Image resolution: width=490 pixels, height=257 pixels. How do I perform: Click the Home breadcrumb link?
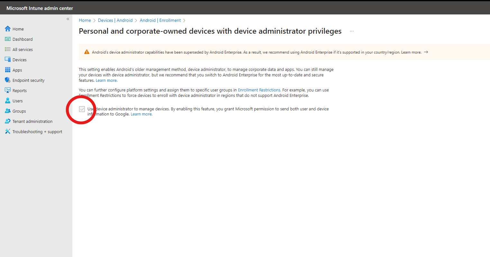pos(85,20)
